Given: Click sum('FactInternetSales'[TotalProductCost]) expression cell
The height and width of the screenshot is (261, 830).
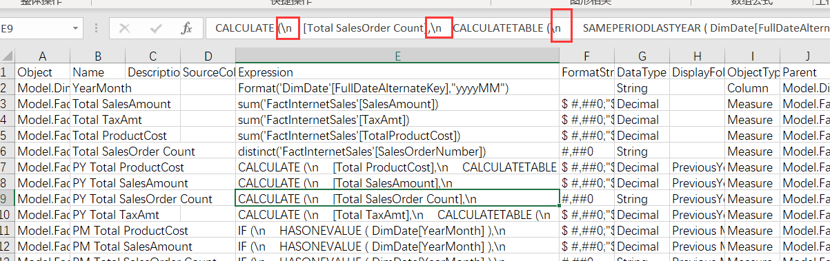Looking at the screenshot, I should (x=397, y=136).
